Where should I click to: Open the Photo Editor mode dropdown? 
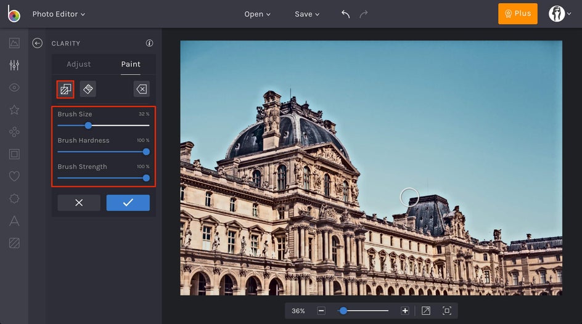[59, 14]
